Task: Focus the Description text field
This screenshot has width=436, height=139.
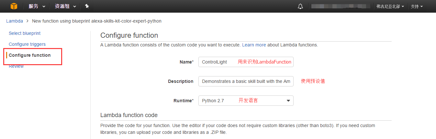Action: 246,81
